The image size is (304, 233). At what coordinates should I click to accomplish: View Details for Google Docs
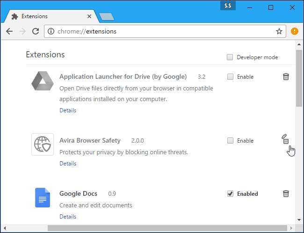tap(68, 217)
